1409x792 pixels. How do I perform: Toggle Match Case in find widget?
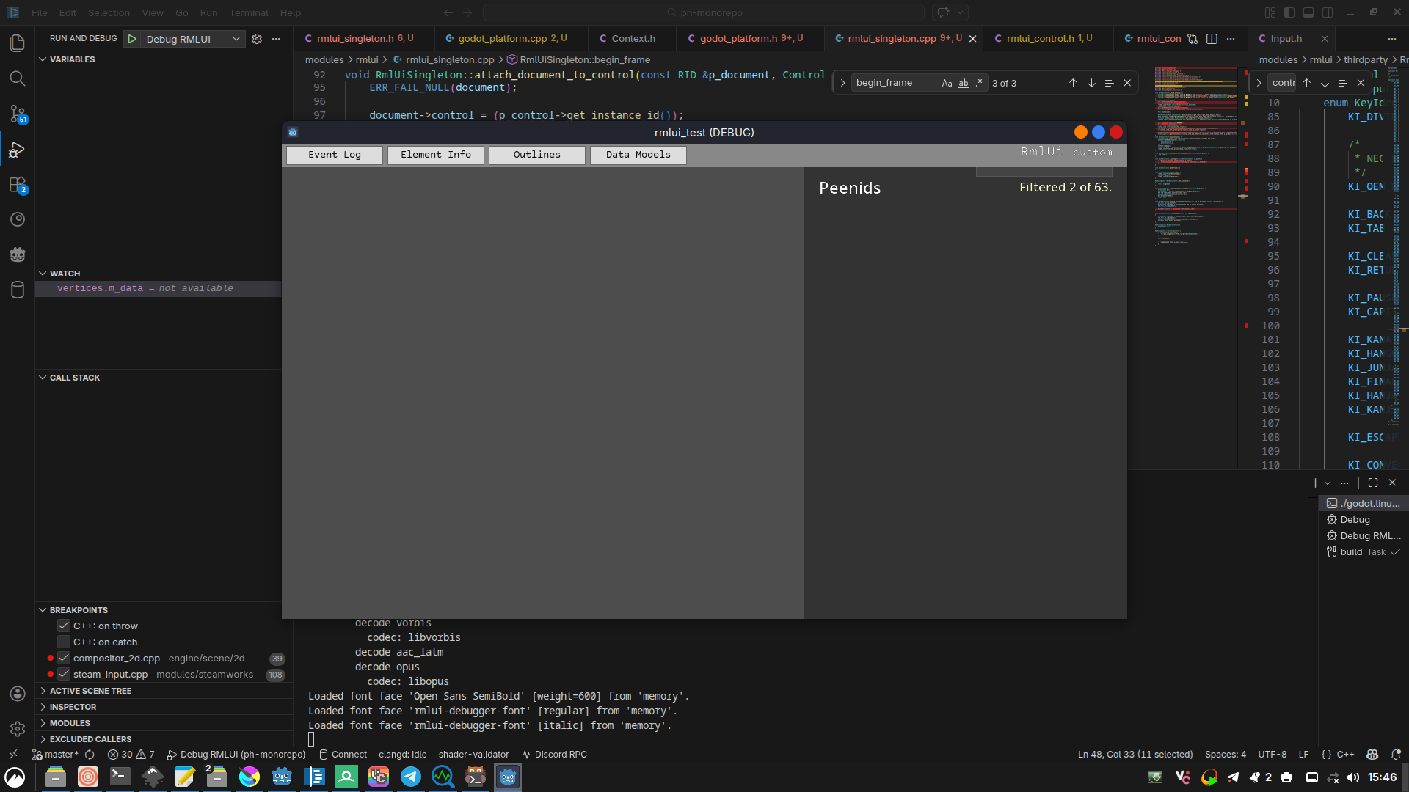point(947,83)
